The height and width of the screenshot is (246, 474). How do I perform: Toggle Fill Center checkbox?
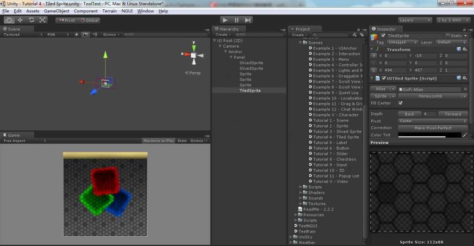[400, 103]
